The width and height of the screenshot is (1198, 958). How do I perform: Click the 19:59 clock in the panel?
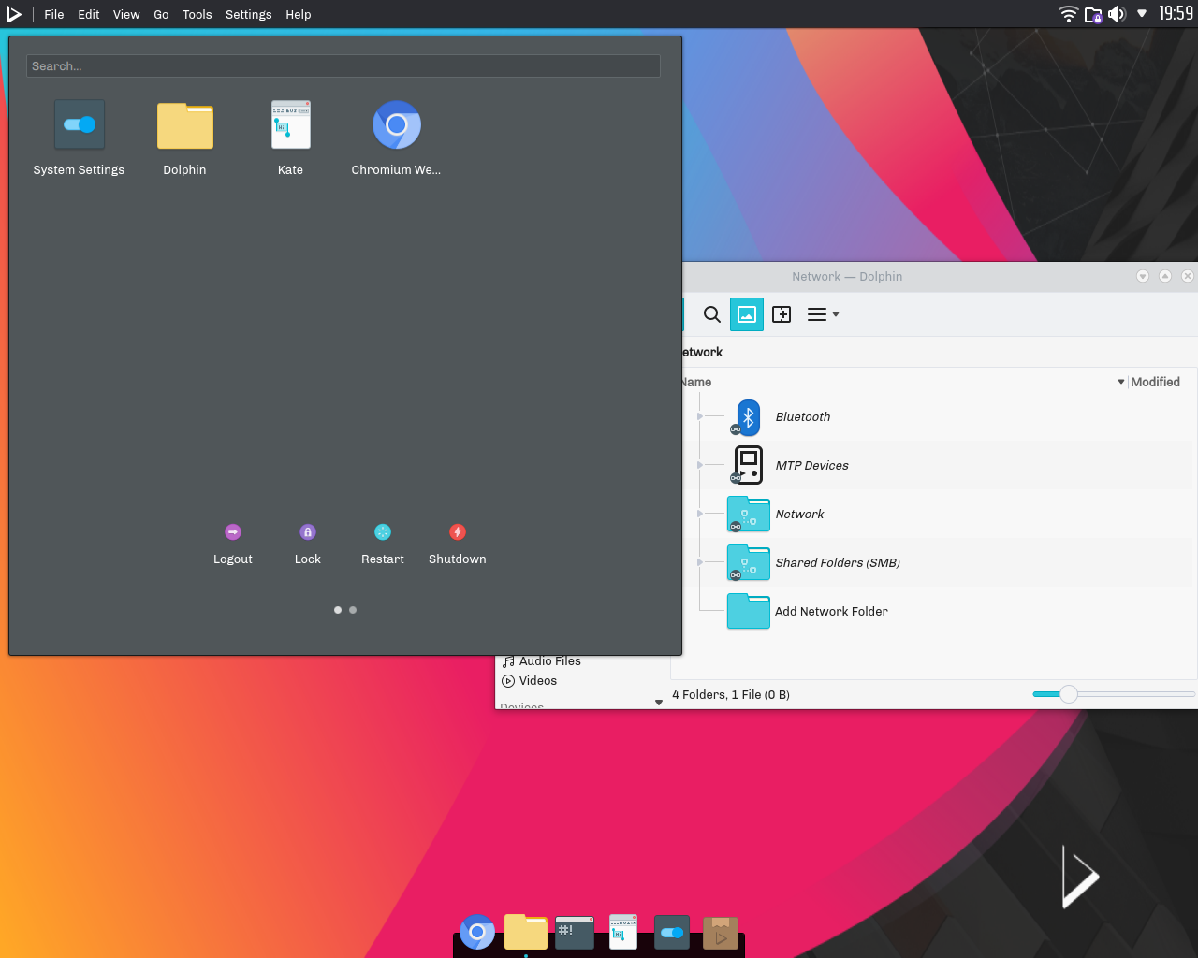[1176, 14]
